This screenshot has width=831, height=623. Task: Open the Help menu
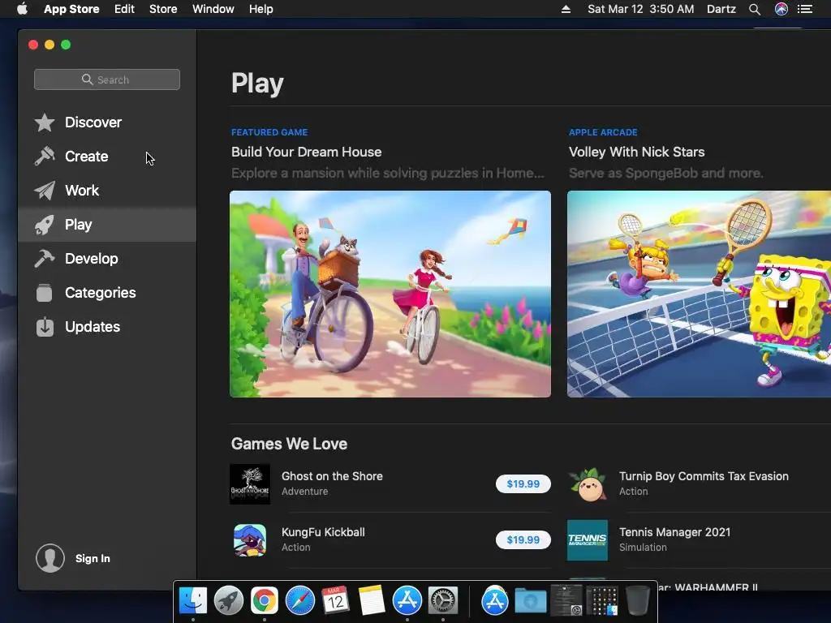tap(260, 9)
